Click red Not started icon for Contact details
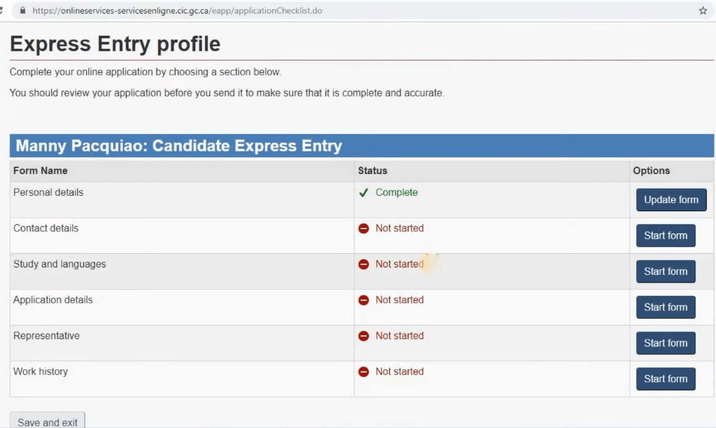The image size is (716, 428). coord(364,229)
